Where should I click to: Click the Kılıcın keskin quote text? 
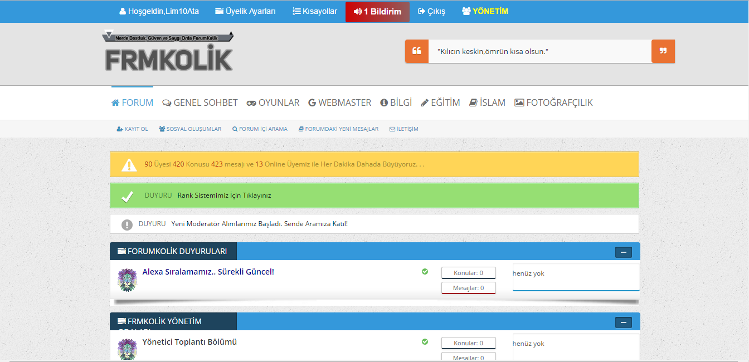point(493,51)
